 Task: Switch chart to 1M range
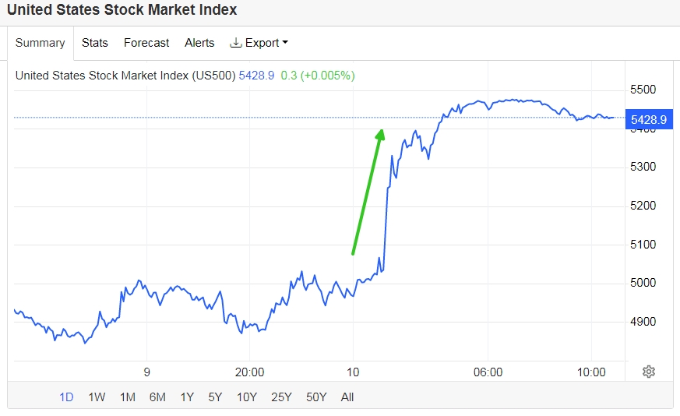pos(127,397)
